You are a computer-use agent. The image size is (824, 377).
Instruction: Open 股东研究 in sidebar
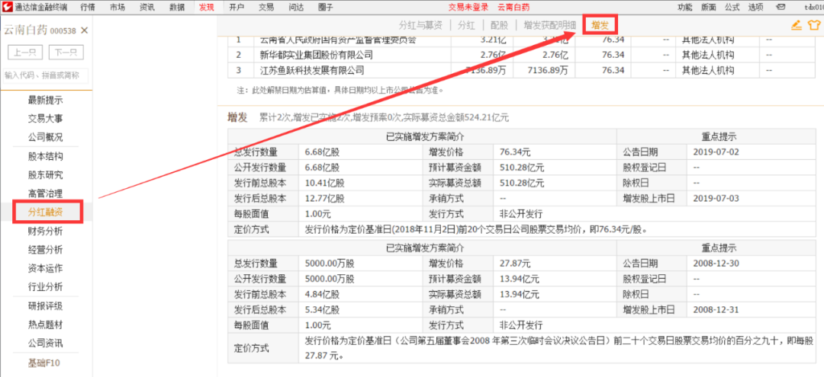(x=45, y=174)
